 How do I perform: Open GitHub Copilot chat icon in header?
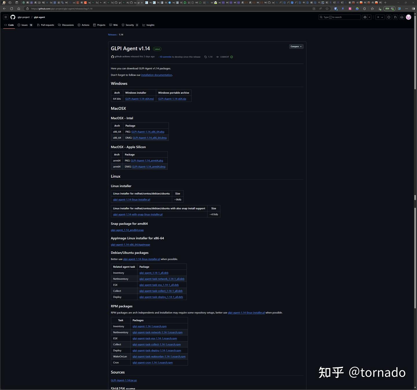[365, 17]
